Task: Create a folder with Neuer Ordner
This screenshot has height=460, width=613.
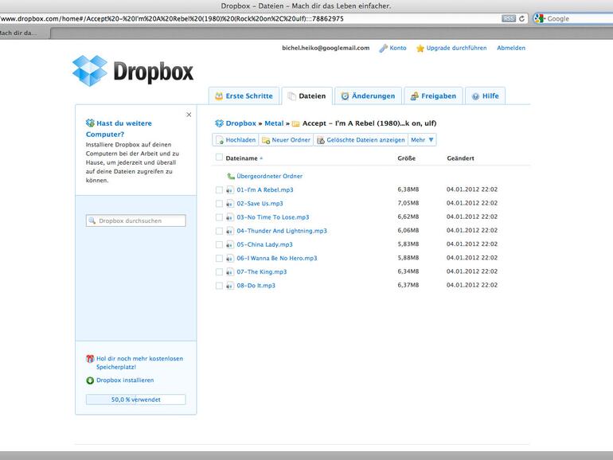Action: point(286,140)
